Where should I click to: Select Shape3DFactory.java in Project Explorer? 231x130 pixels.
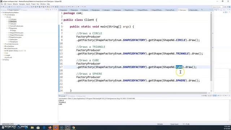pyautogui.click(x=16, y=35)
